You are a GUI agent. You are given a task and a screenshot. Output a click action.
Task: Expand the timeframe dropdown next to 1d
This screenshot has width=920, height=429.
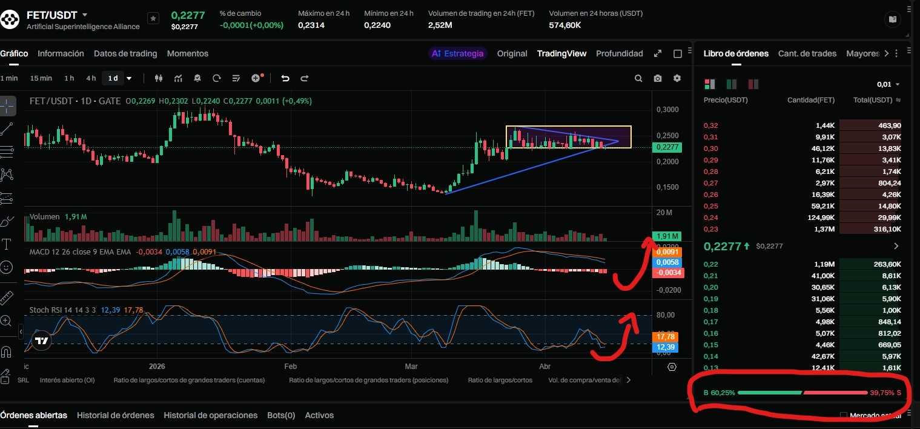[129, 78]
